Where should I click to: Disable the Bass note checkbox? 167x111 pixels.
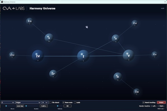click(63, 102)
